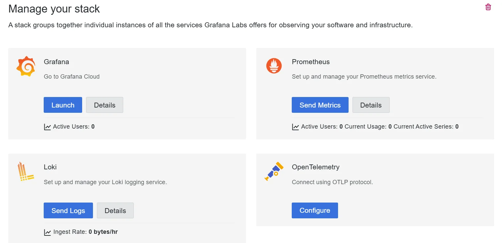Click the Current Active Series stat

coord(426,127)
